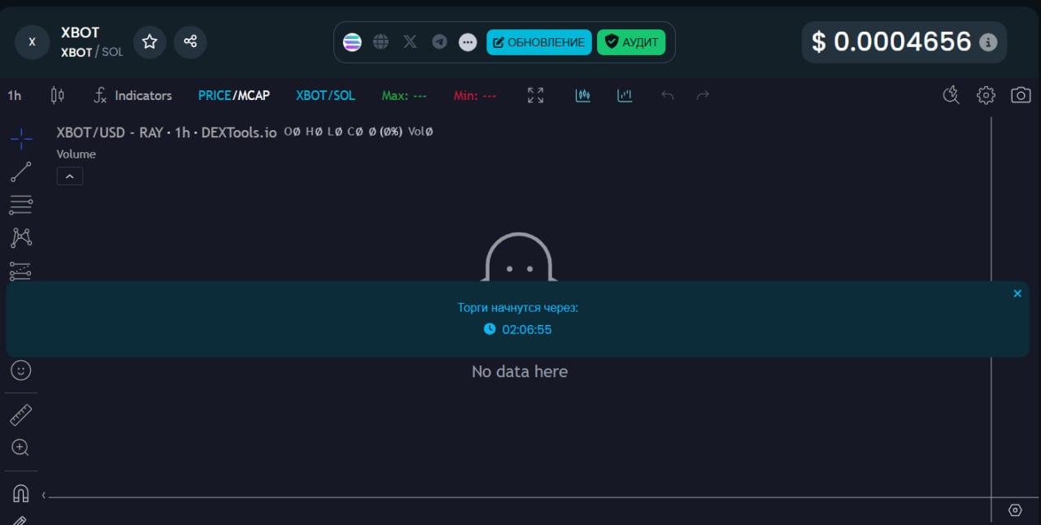This screenshot has width=1041, height=525.
Task: Click the Volume indicator label
Action: pyautogui.click(x=76, y=154)
